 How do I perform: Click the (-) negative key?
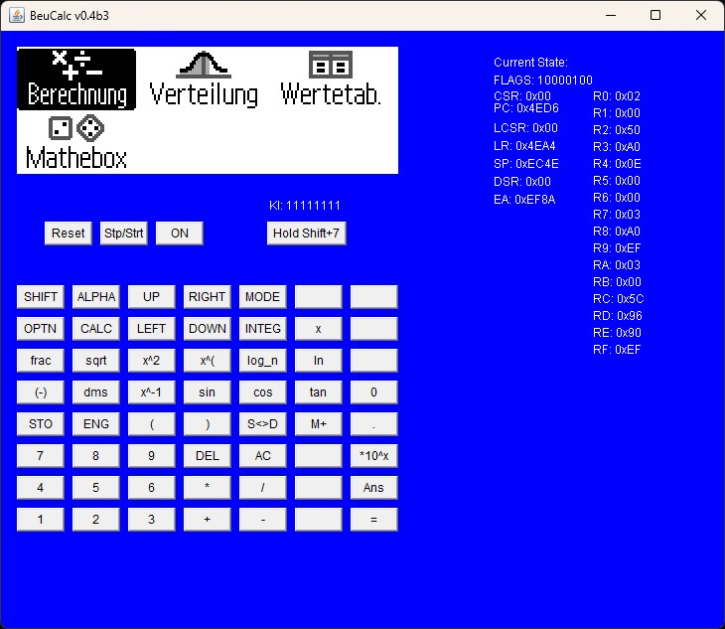tap(41, 393)
